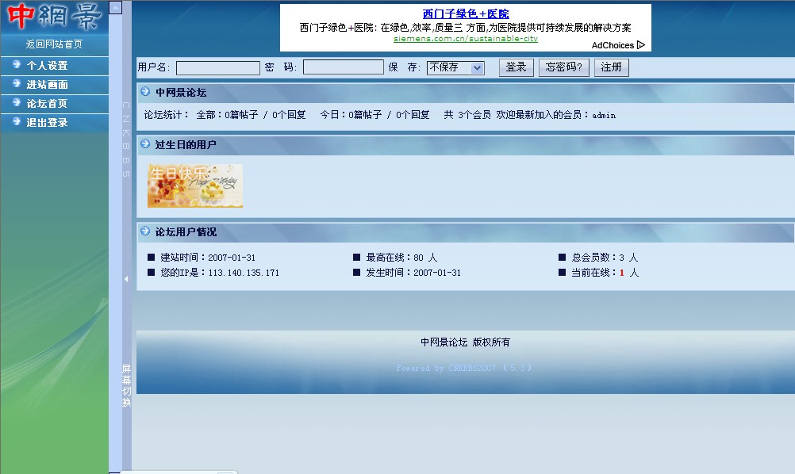The image size is (795, 474).
Task: Open the 保存 dropdown showing 不保存
Action: [x=455, y=67]
